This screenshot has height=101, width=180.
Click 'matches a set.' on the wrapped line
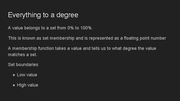(22, 55)
